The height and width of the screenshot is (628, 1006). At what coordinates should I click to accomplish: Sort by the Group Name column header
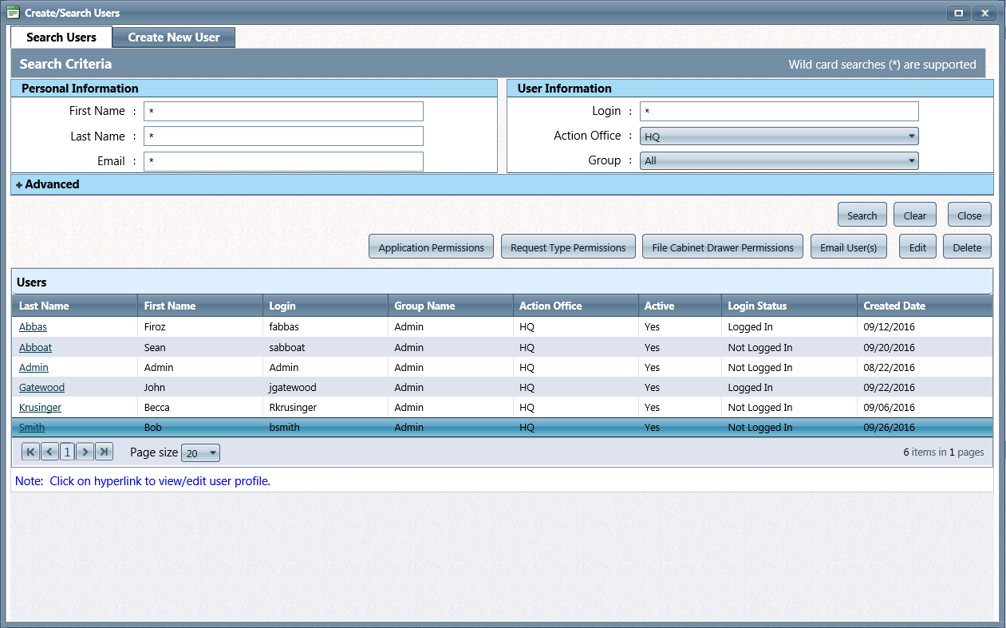[451, 306]
